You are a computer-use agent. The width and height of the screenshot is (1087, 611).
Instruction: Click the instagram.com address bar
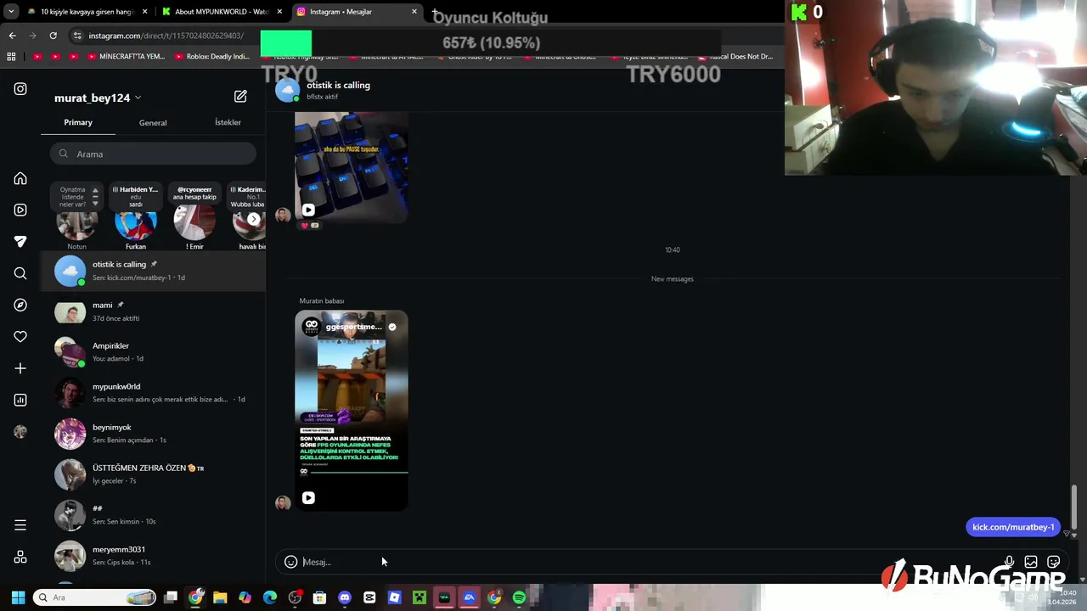click(x=166, y=36)
